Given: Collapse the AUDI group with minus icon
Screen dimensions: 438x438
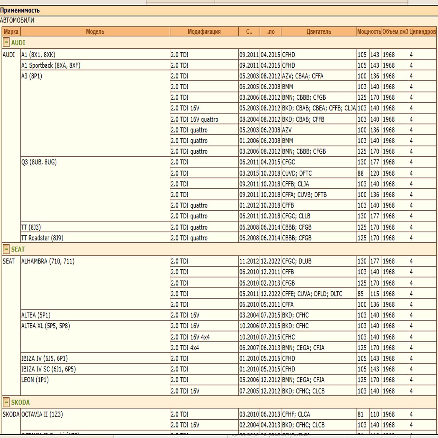Looking at the screenshot, I should coord(6,43).
